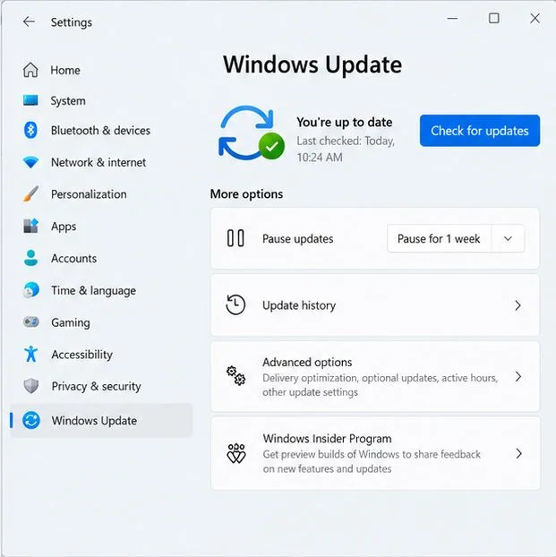Click the More options heading
The image size is (556, 557).
(246, 194)
